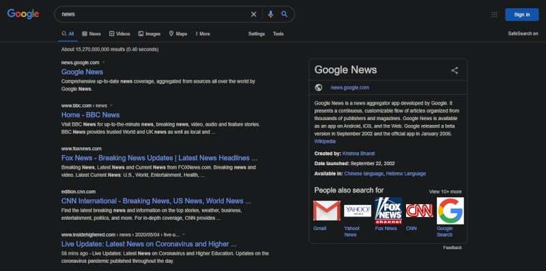Image resolution: width=546 pixels, height=271 pixels.
Task: Click the edition.cnn.com URL text
Action: tap(78, 192)
